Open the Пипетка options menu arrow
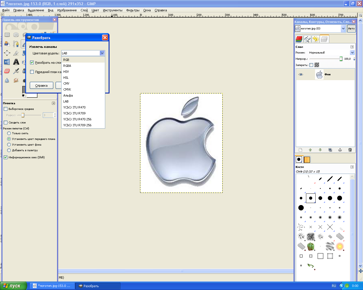 [53, 103]
